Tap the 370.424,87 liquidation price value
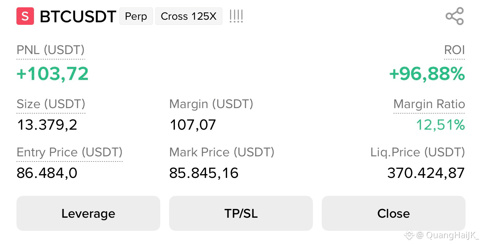 426,173
